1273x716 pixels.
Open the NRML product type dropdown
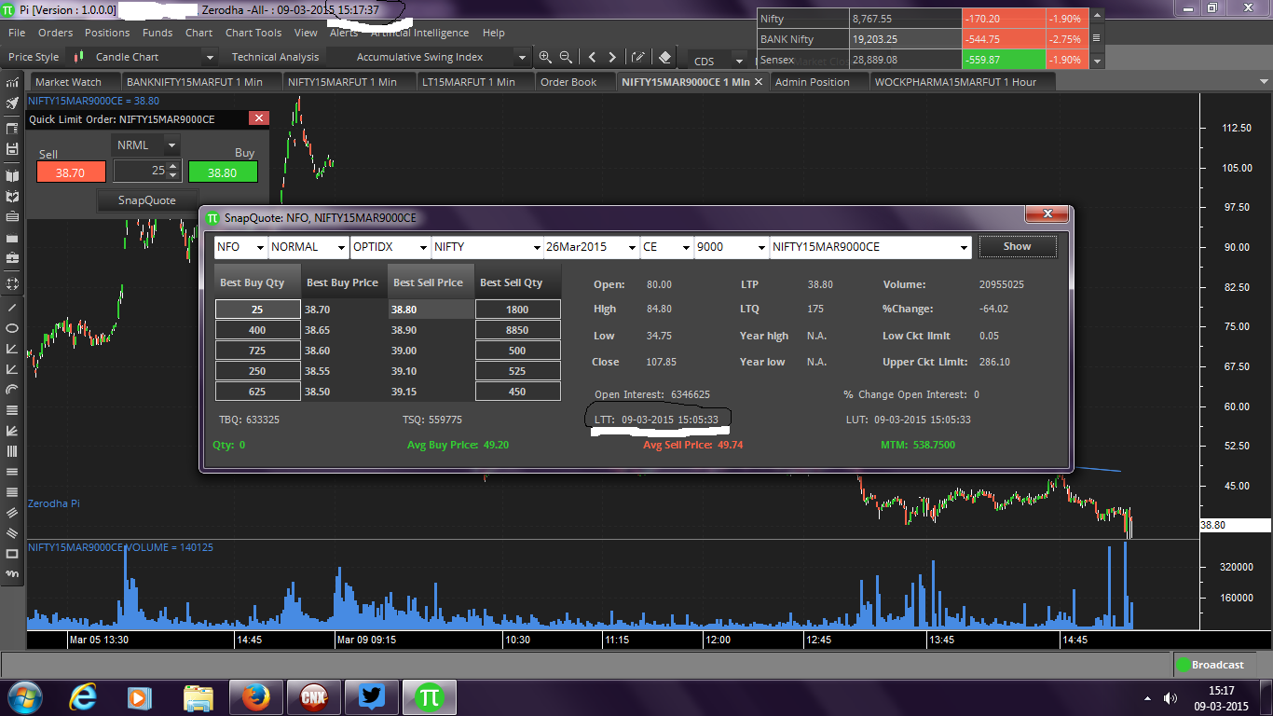click(x=171, y=145)
